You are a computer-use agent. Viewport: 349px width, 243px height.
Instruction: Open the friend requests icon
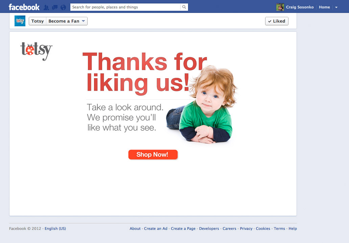(46, 7)
